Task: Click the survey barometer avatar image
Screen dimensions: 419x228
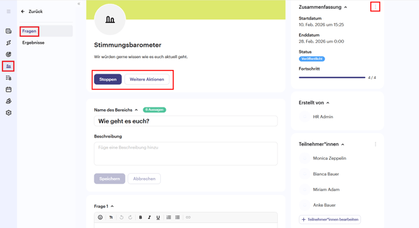Action: pyautogui.click(x=110, y=19)
